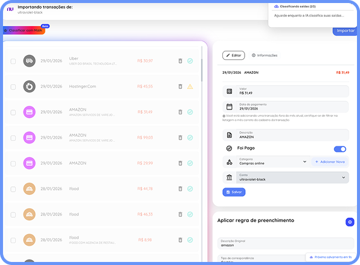Tick the checkbox for AMAZON R$ 29,99
The image size is (360, 265).
click(13, 163)
